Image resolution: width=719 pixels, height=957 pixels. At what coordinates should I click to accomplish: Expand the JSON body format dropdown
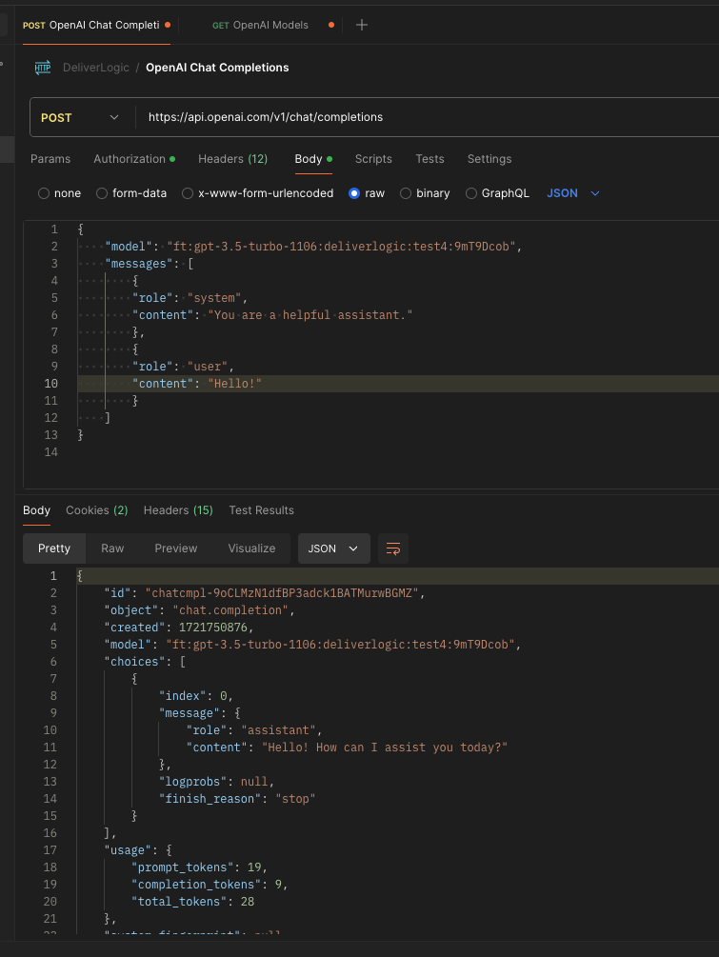[x=573, y=193]
